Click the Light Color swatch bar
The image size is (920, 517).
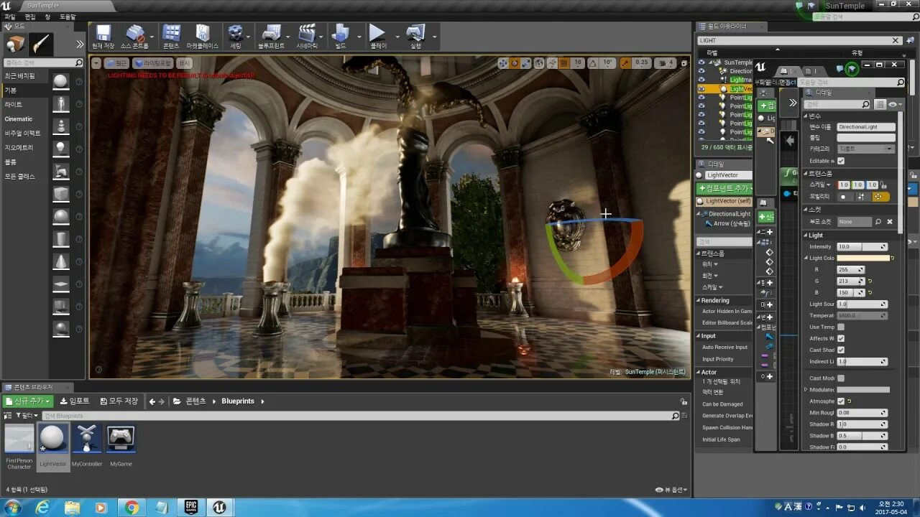(863, 258)
